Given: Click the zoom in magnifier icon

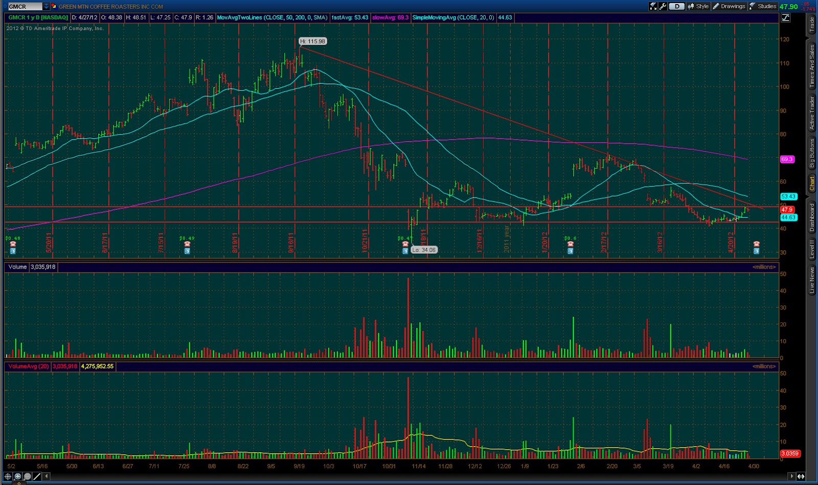Looking at the screenshot, I should 18,476.
